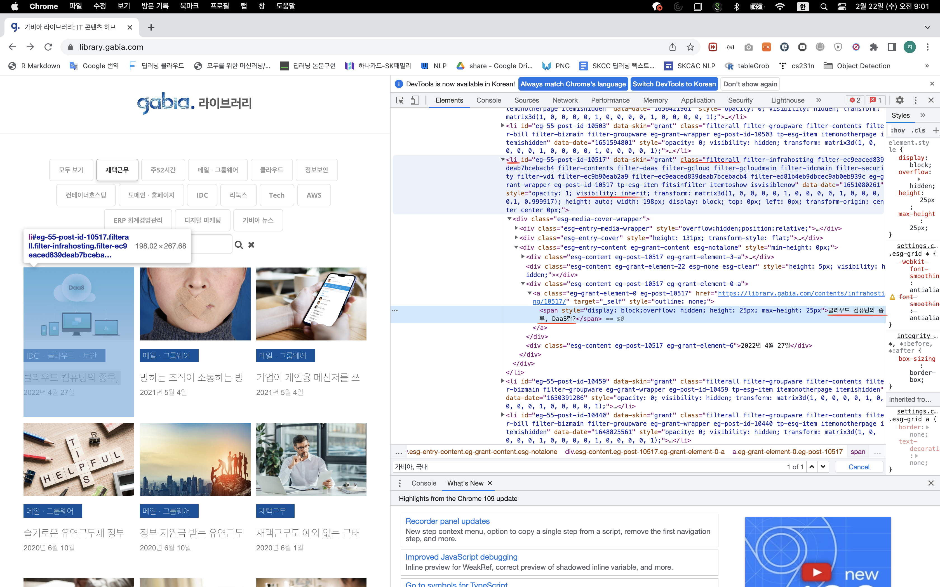Toggle the .cls class editor
Viewport: 940px width, 587px height.
[x=918, y=131]
